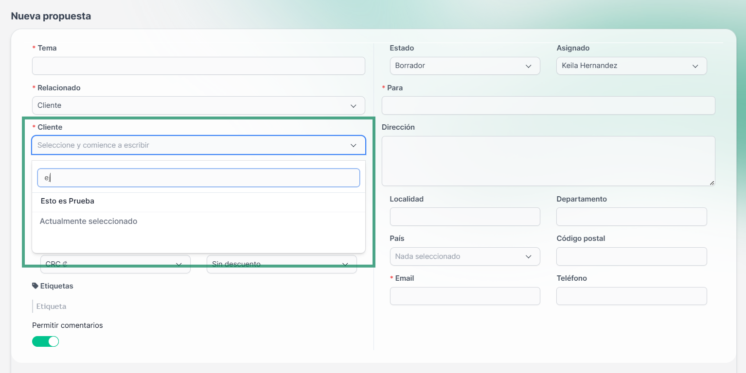
Task: Click the Localidad input field
Action: (464, 217)
